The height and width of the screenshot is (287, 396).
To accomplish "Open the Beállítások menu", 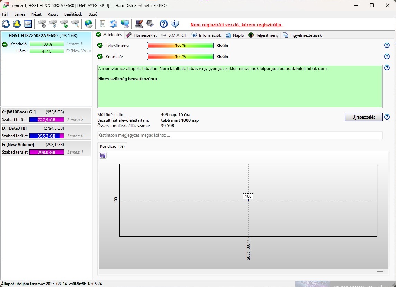I will 73,14.
